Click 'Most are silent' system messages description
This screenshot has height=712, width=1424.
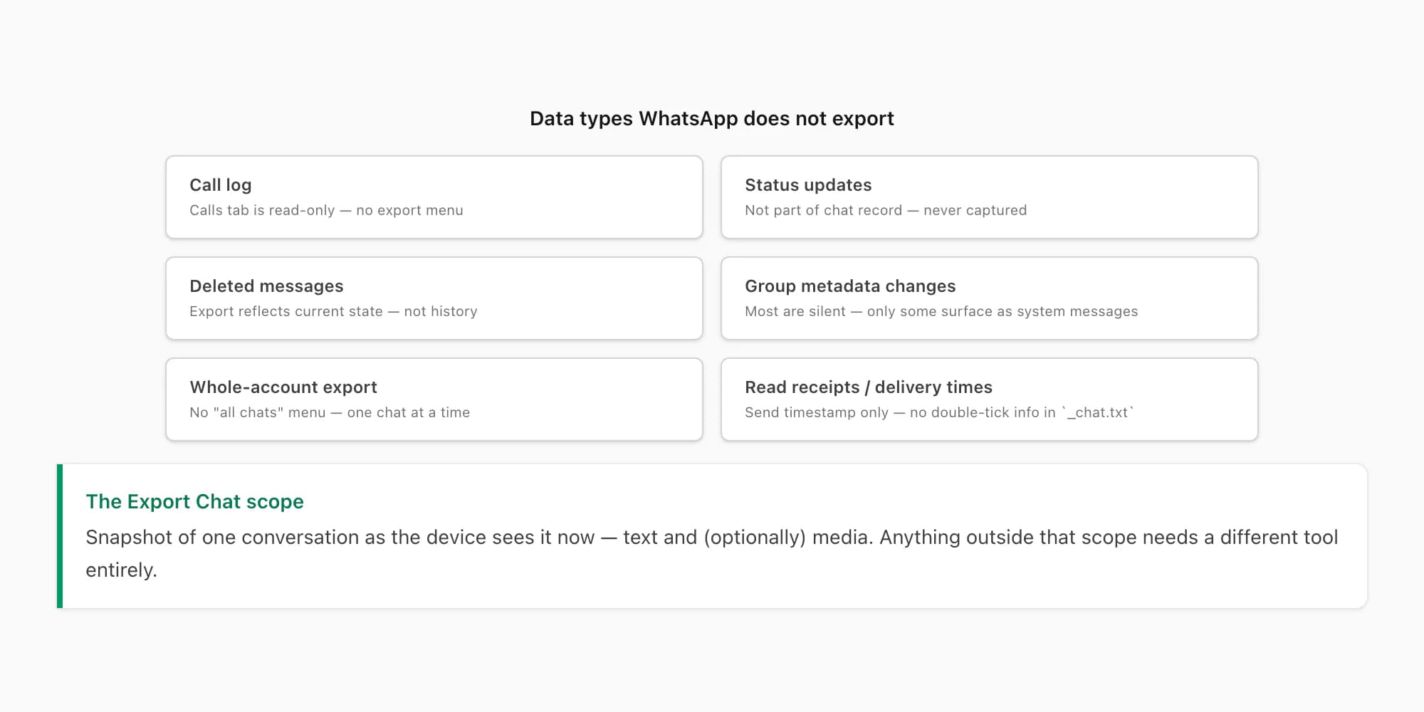coord(941,311)
